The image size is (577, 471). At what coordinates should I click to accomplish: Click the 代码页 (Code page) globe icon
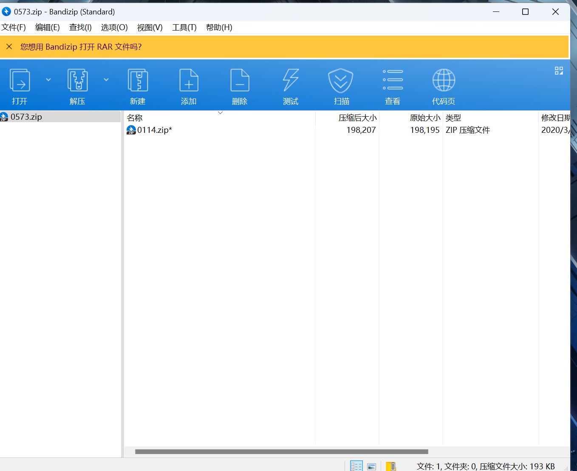point(444,80)
